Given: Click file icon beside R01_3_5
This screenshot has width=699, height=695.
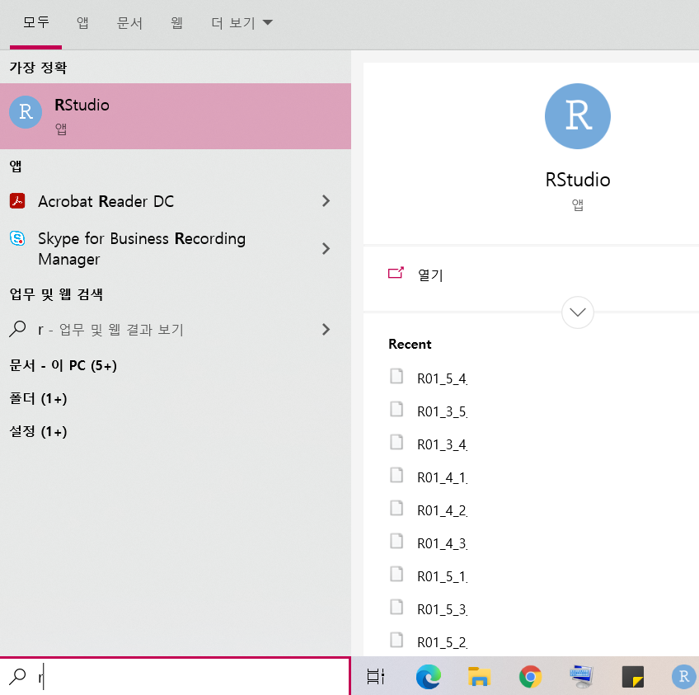Looking at the screenshot, I should point(396,409).
